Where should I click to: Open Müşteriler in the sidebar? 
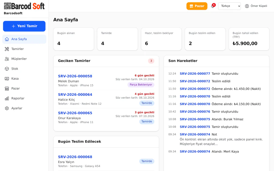24,59
